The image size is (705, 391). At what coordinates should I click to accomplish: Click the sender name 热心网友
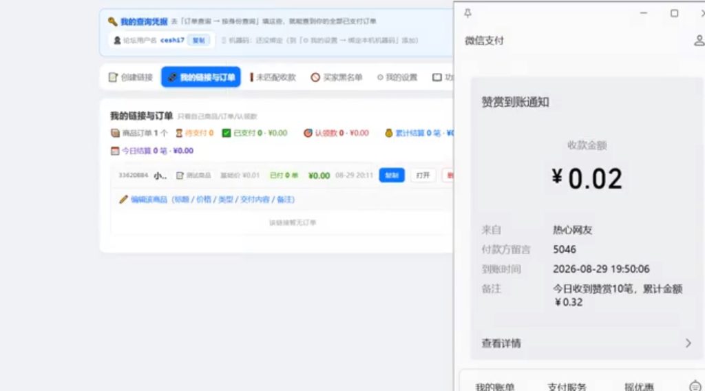572,230
